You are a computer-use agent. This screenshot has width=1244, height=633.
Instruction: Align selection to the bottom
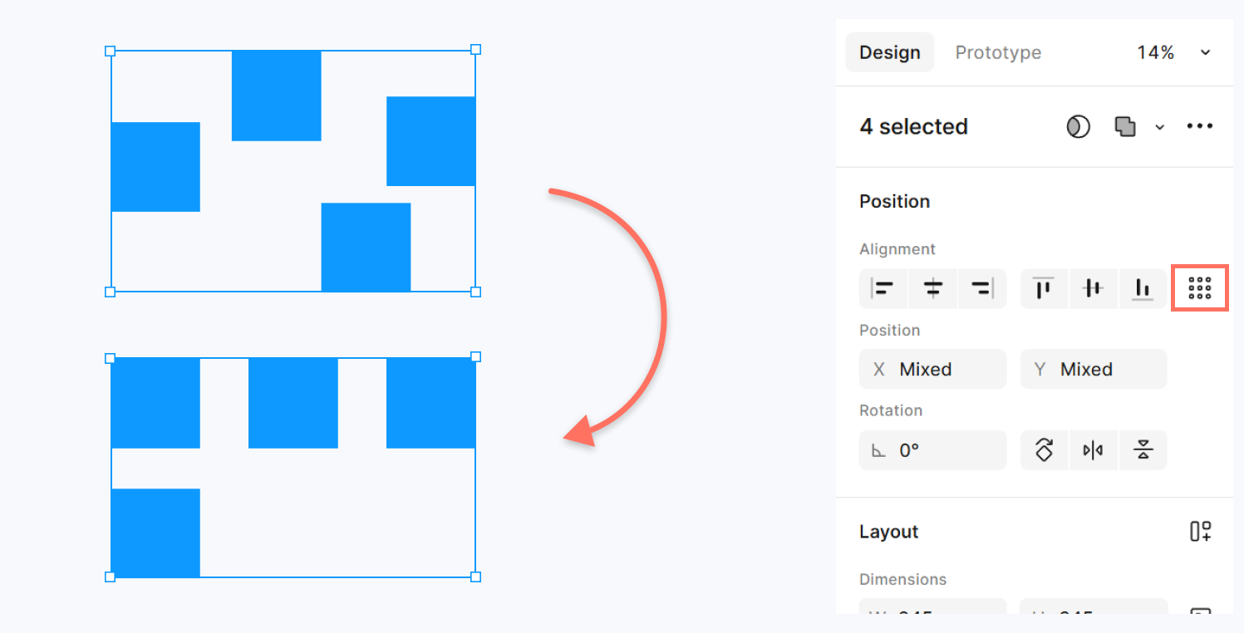1143,289
